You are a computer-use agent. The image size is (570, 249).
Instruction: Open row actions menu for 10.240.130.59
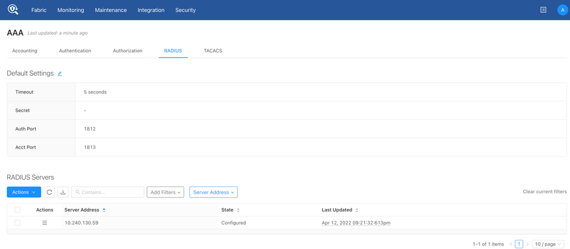[45, 223]
